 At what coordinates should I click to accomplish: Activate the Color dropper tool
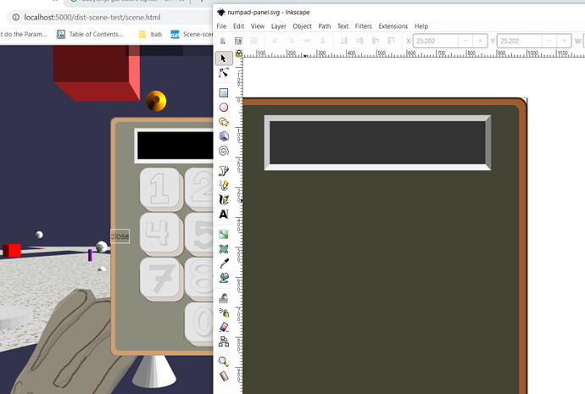224,264
